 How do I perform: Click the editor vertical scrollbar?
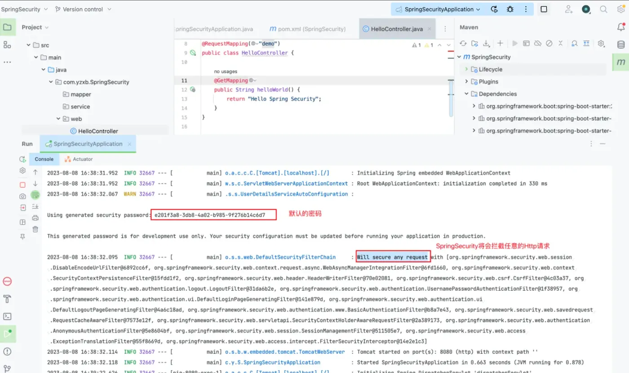tap(451, 99)
